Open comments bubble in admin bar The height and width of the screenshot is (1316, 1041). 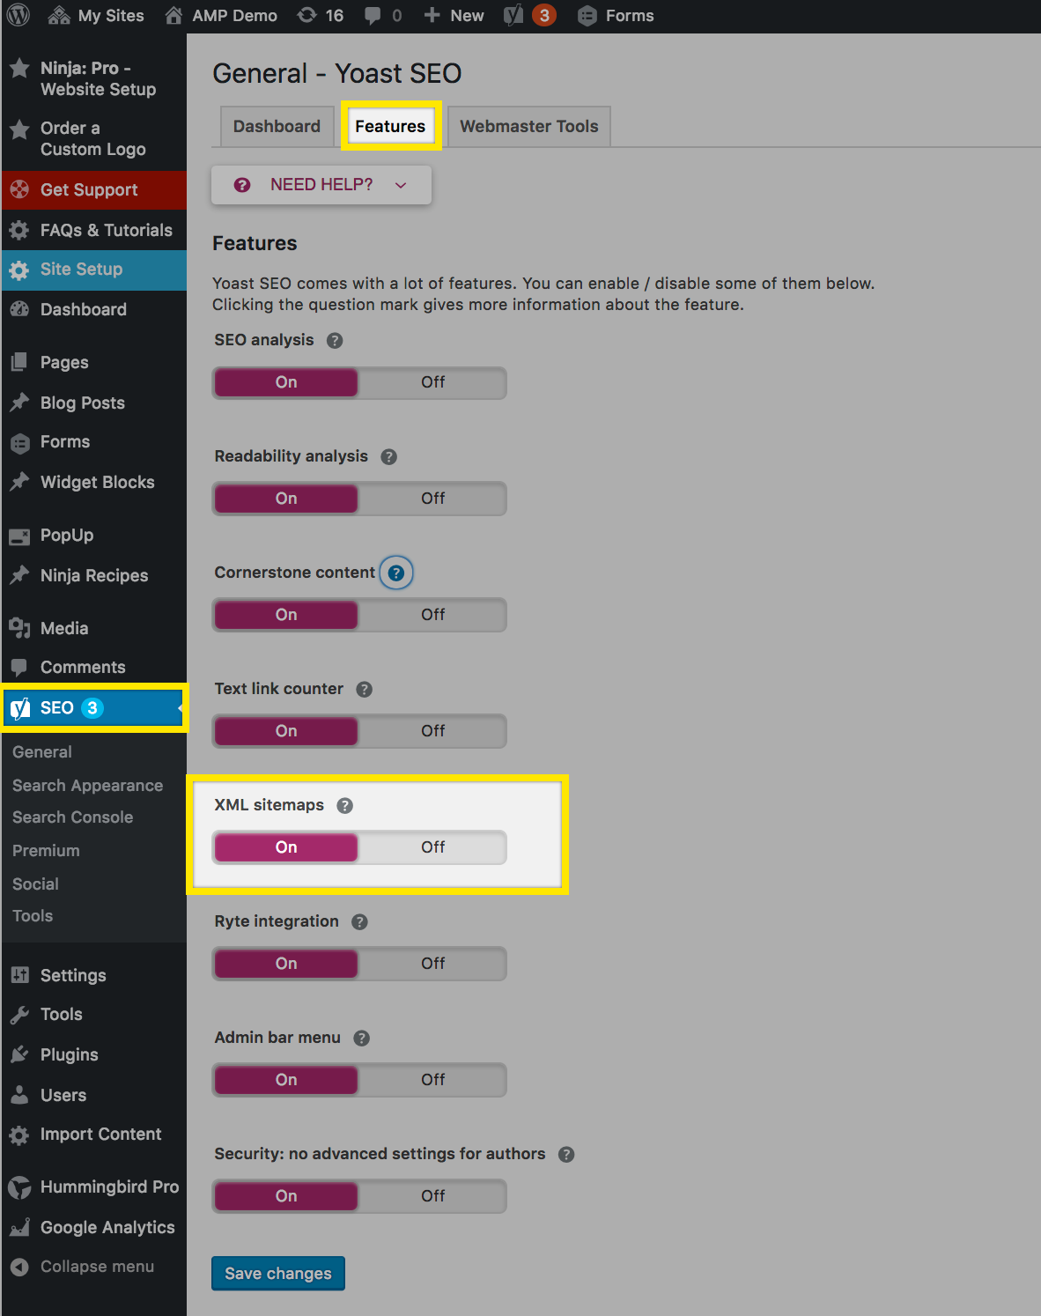(x=382, y=16)
